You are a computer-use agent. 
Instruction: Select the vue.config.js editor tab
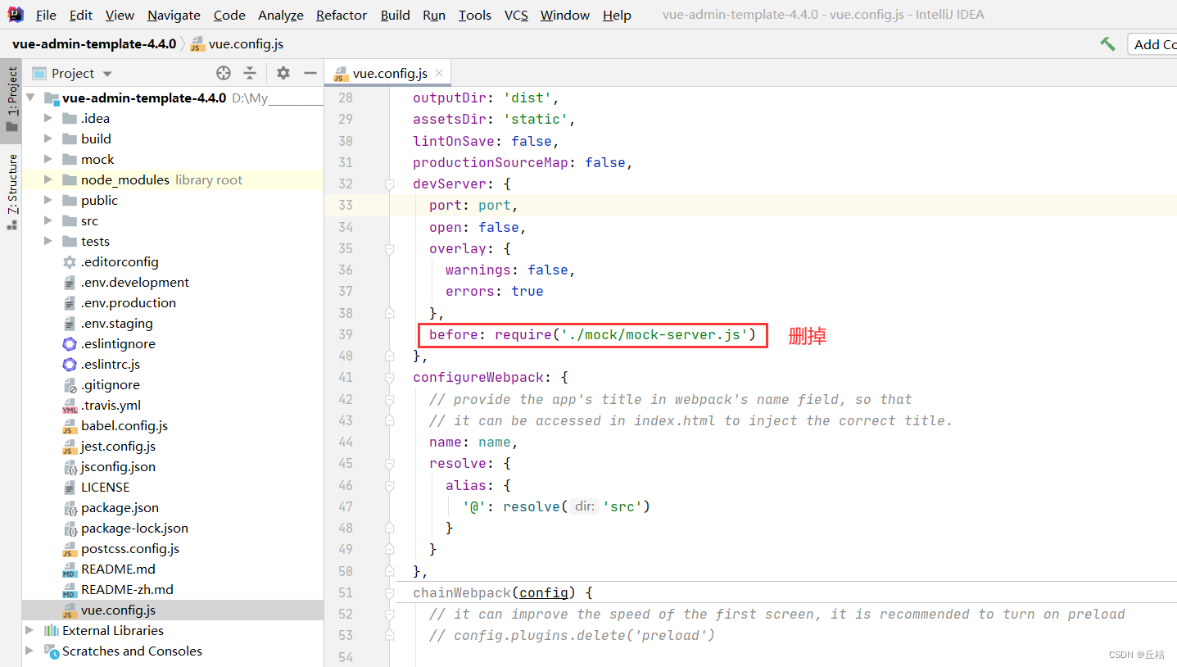(x=388, y=73)
